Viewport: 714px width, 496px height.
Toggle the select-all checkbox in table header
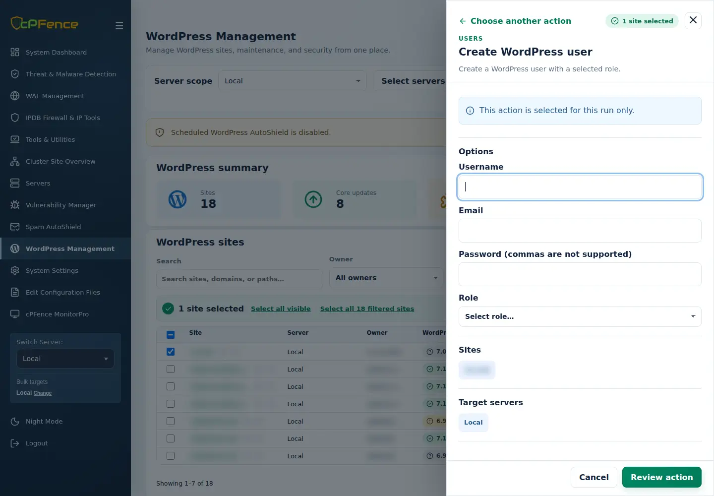pyautogui.click(x=171, y=334)
